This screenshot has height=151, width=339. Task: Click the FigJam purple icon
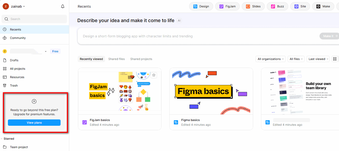coord(222,6)
